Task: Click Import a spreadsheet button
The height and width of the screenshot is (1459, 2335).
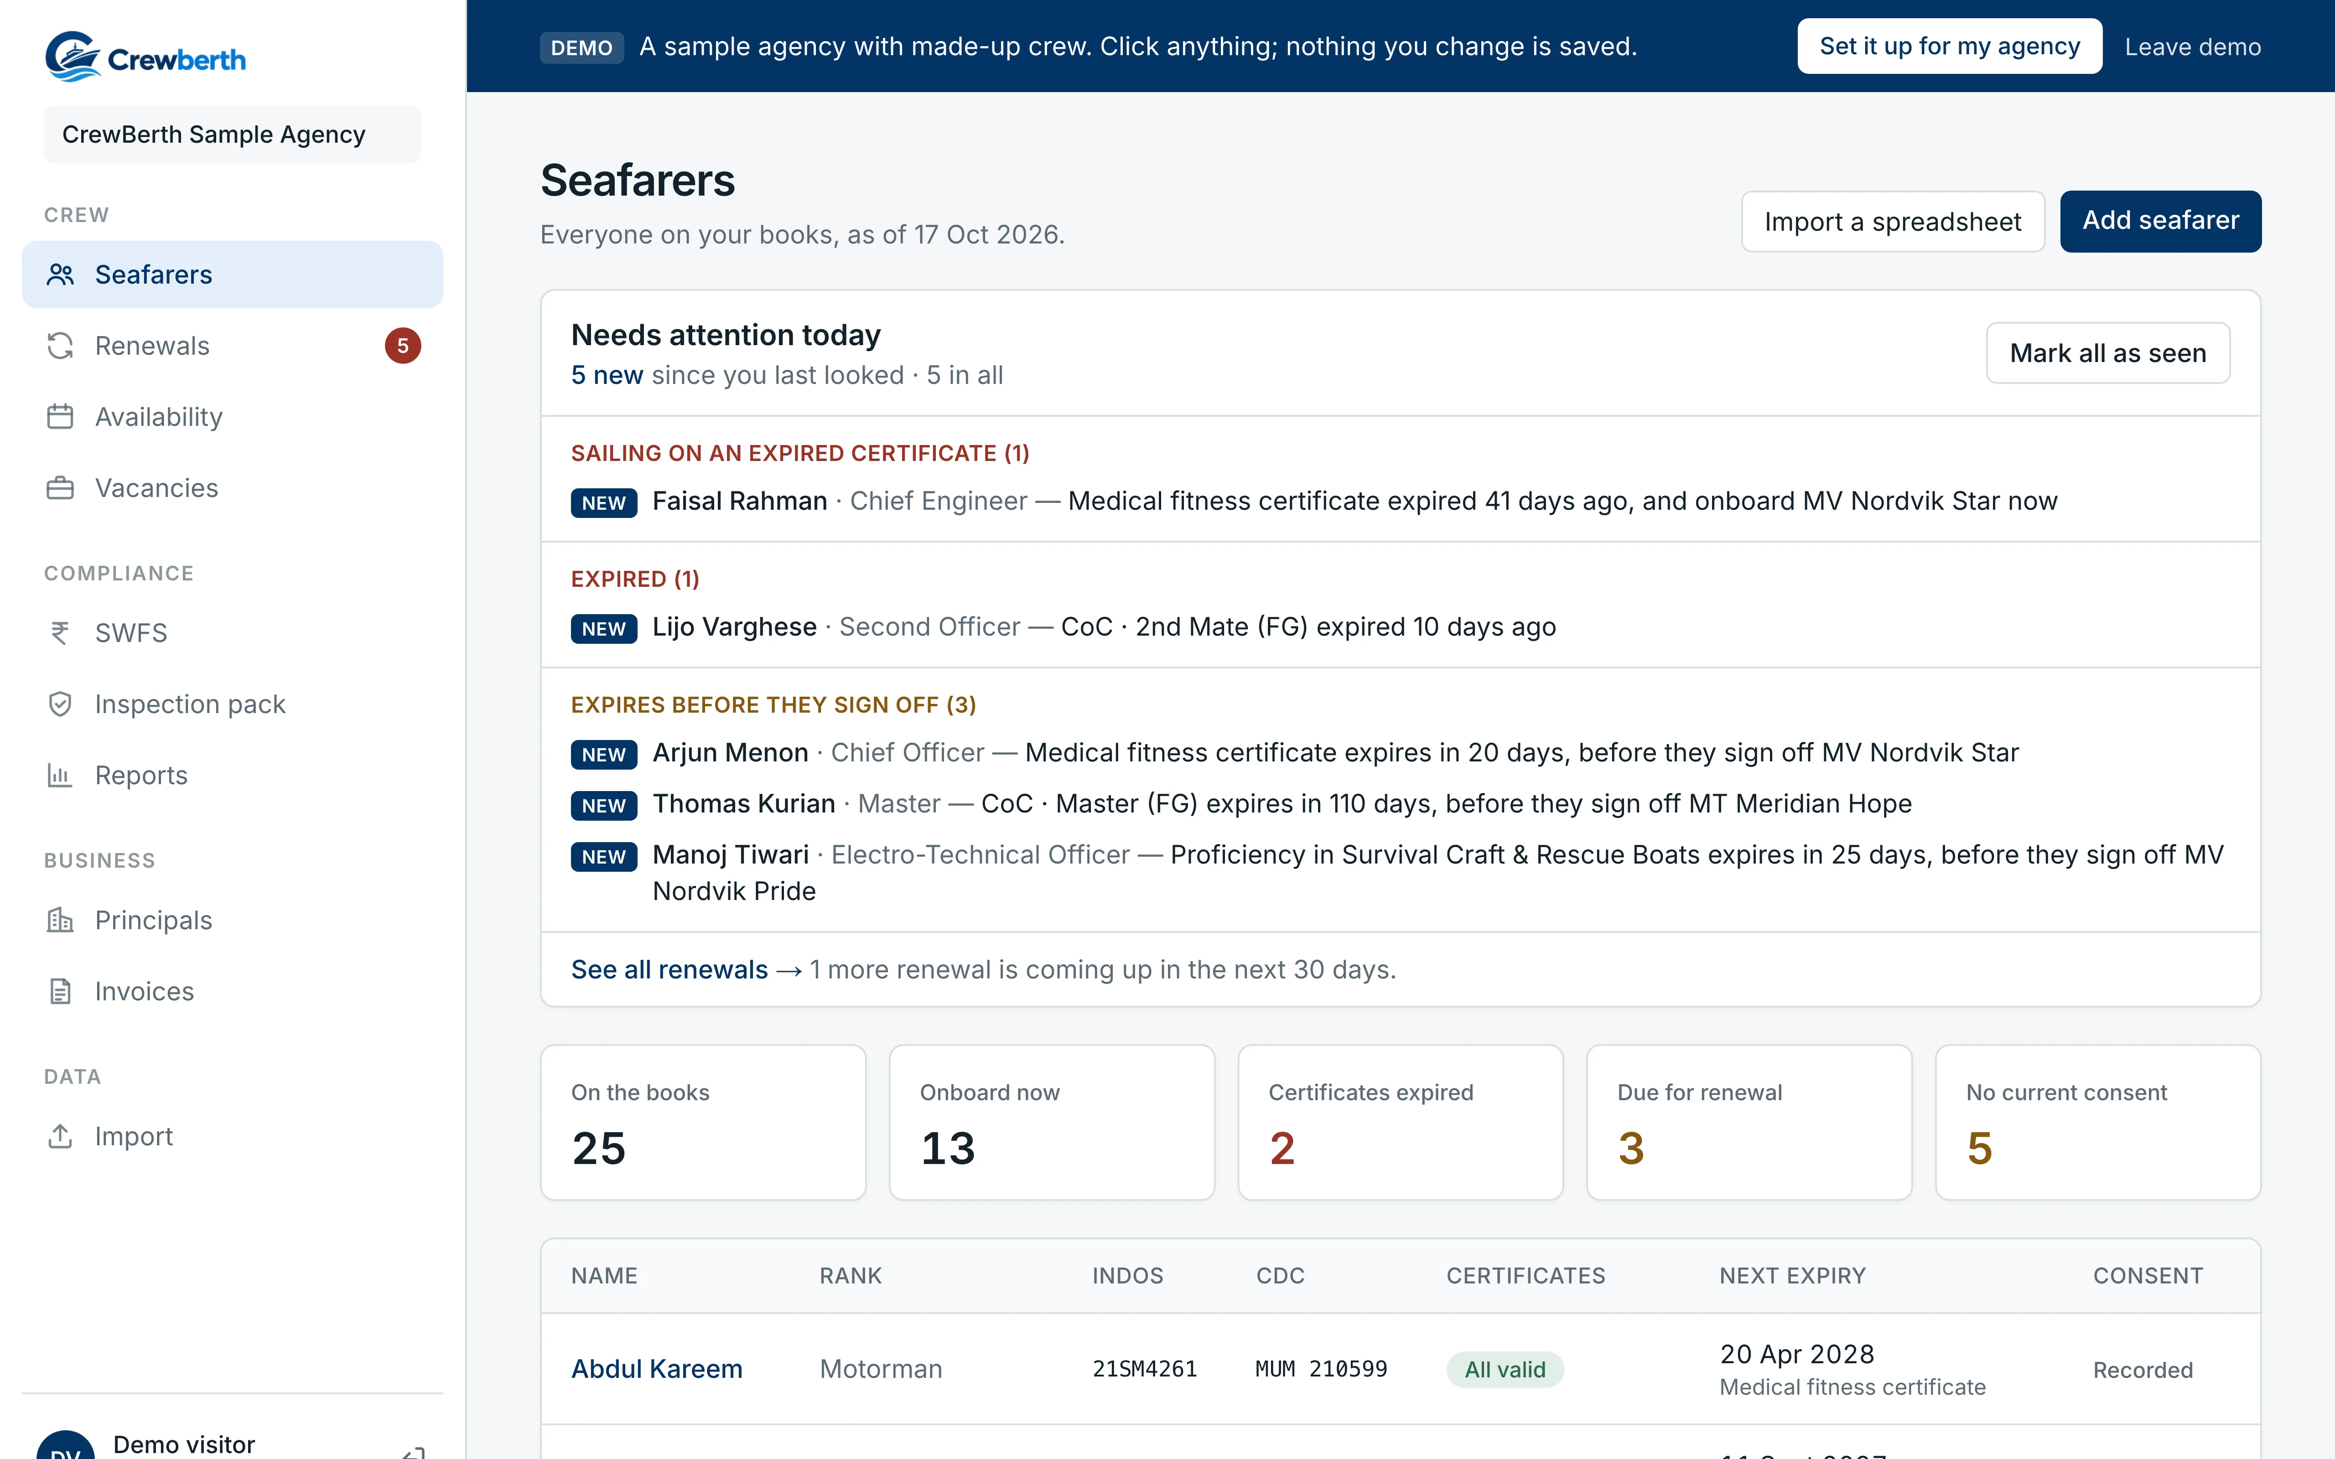Action: (x=1892, y=222)
